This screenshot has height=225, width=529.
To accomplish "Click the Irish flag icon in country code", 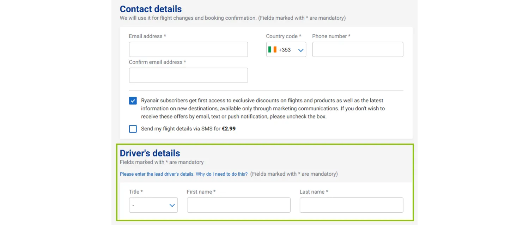I will (272, 50).
